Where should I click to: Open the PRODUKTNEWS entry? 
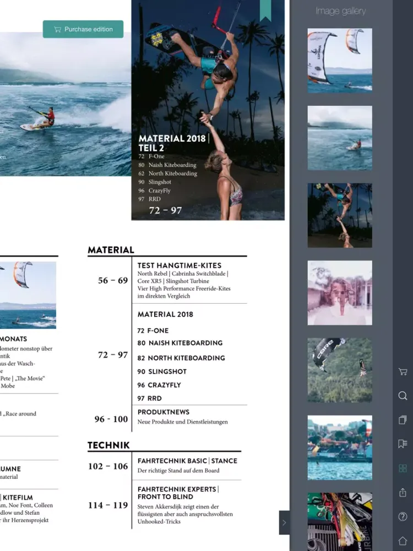164,412
